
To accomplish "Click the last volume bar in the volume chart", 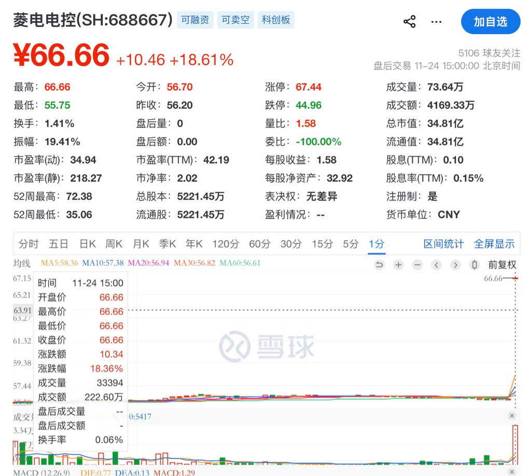I will [515, 444].
